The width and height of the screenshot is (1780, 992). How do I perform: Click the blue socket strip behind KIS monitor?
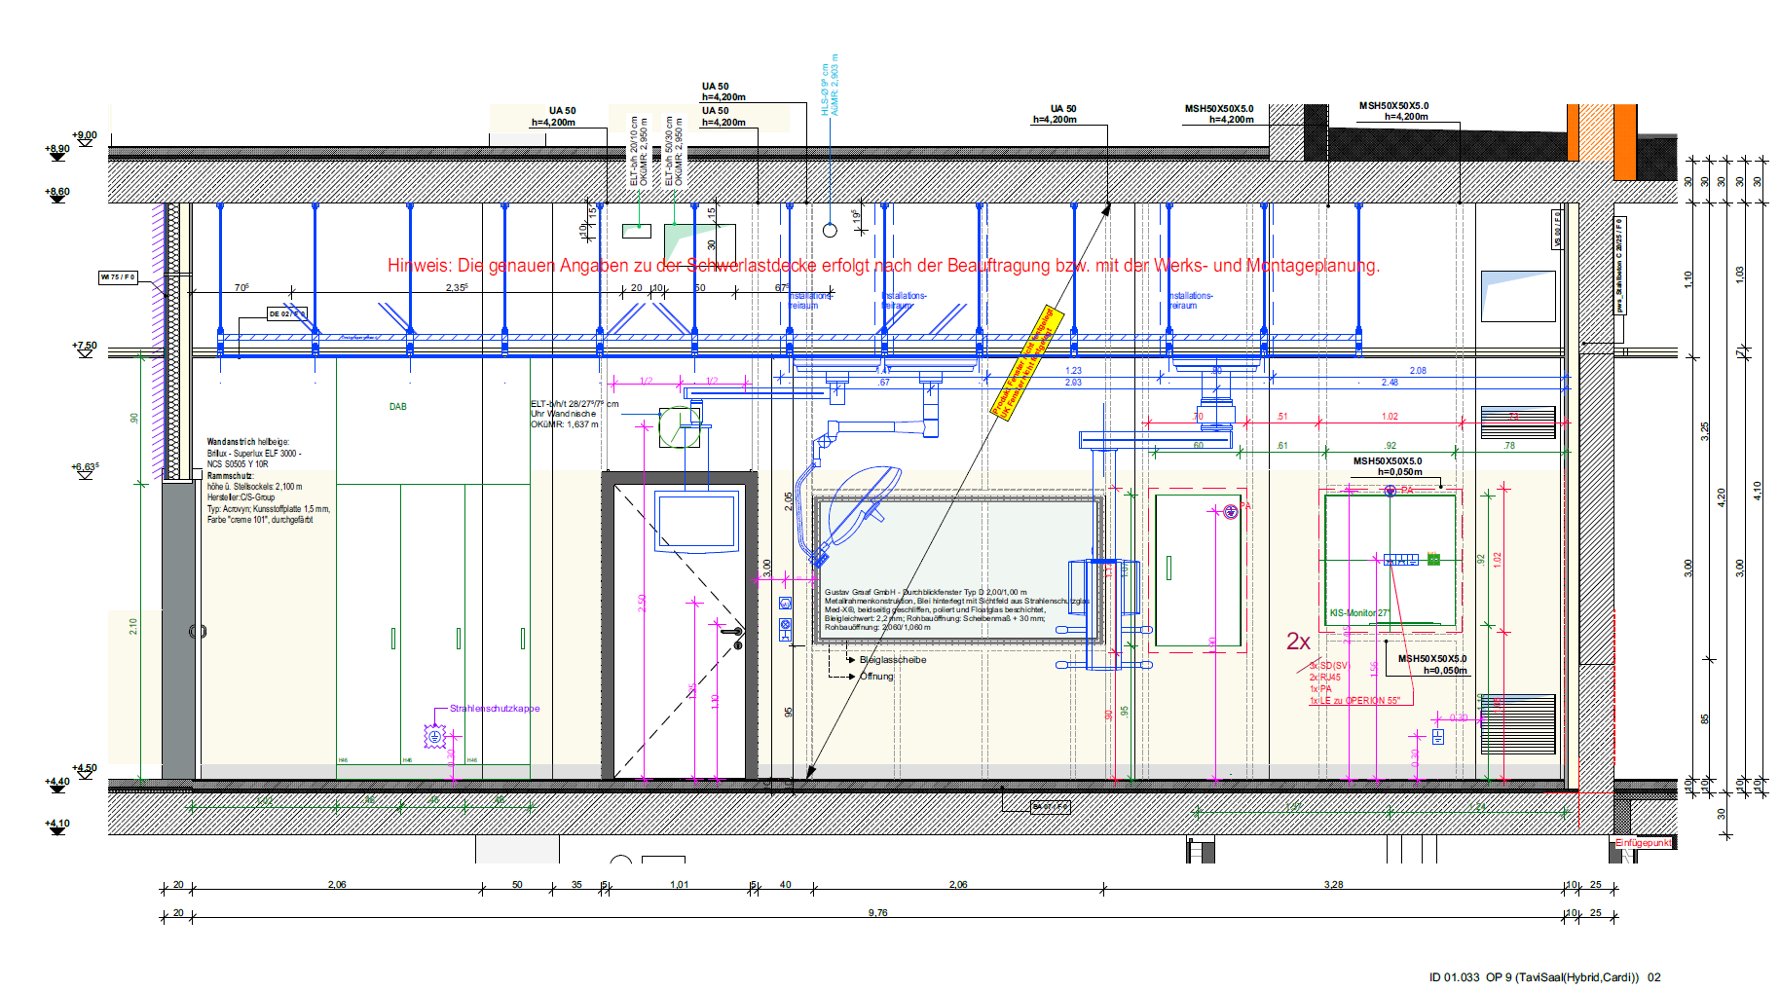click(x=1401, y=560)
